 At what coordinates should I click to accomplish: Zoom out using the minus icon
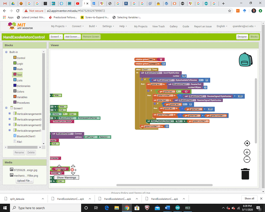tap(247, 159)
